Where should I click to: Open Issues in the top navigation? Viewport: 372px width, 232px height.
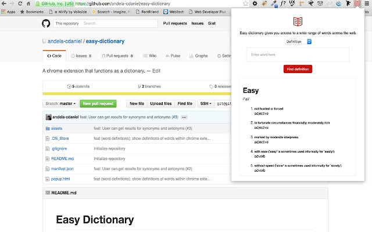point(198,23)
